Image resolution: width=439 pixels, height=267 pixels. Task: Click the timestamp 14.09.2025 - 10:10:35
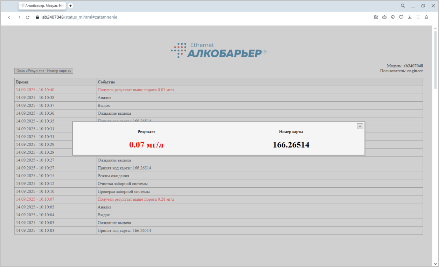35,121
